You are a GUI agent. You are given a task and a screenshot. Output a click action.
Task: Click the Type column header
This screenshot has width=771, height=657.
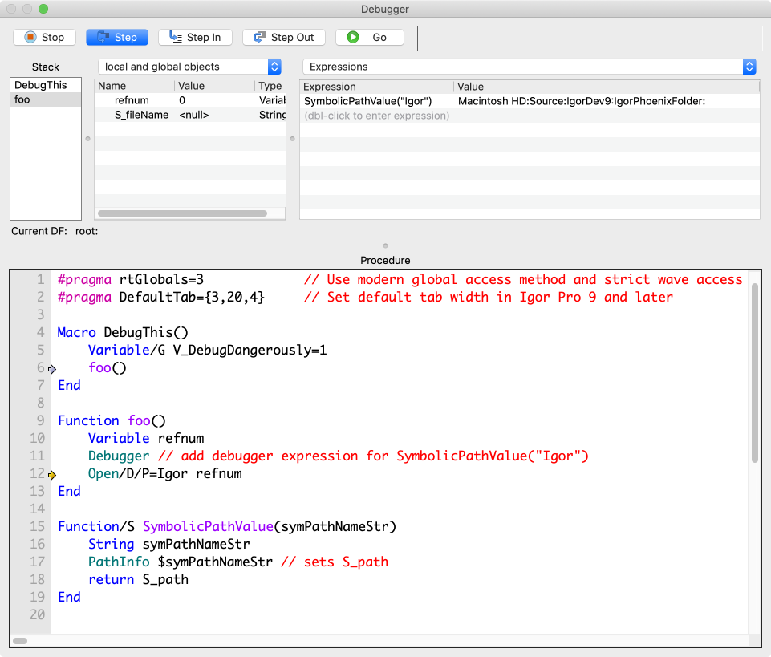point(270,86)
